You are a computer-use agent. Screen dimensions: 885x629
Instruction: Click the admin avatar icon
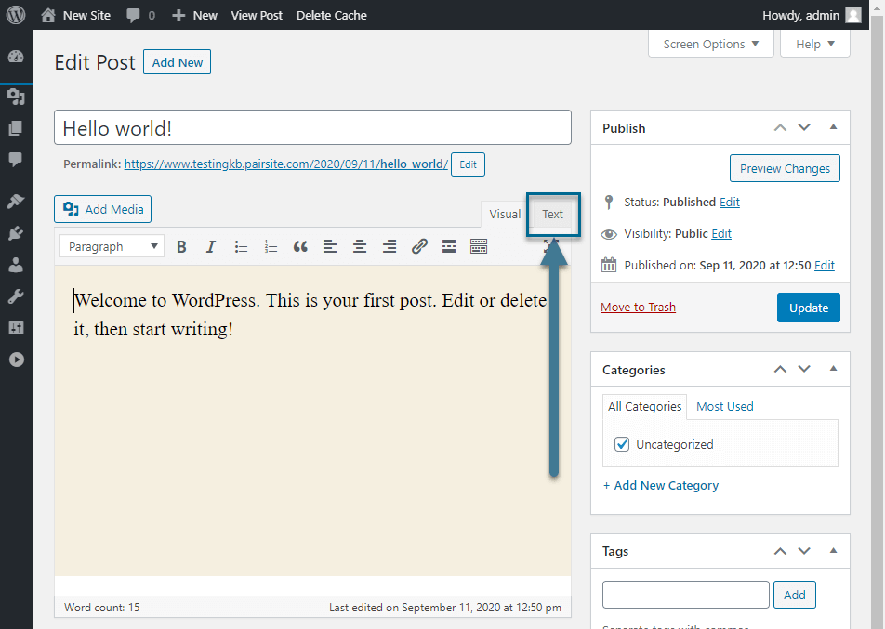tap(853, 15)
